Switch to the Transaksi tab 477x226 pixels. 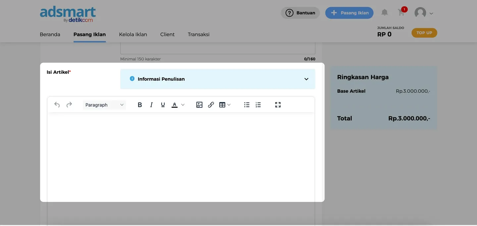(198, 34)
